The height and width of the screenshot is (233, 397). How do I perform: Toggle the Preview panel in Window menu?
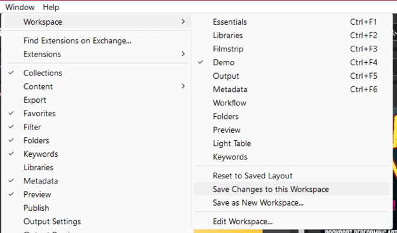pos(97,194)
